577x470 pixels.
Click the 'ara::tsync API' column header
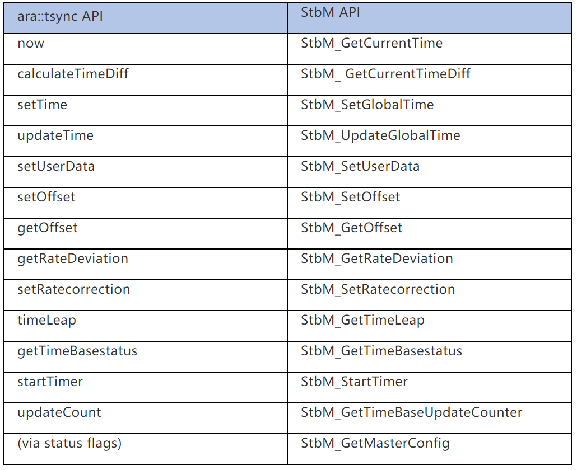pos(60,16)
